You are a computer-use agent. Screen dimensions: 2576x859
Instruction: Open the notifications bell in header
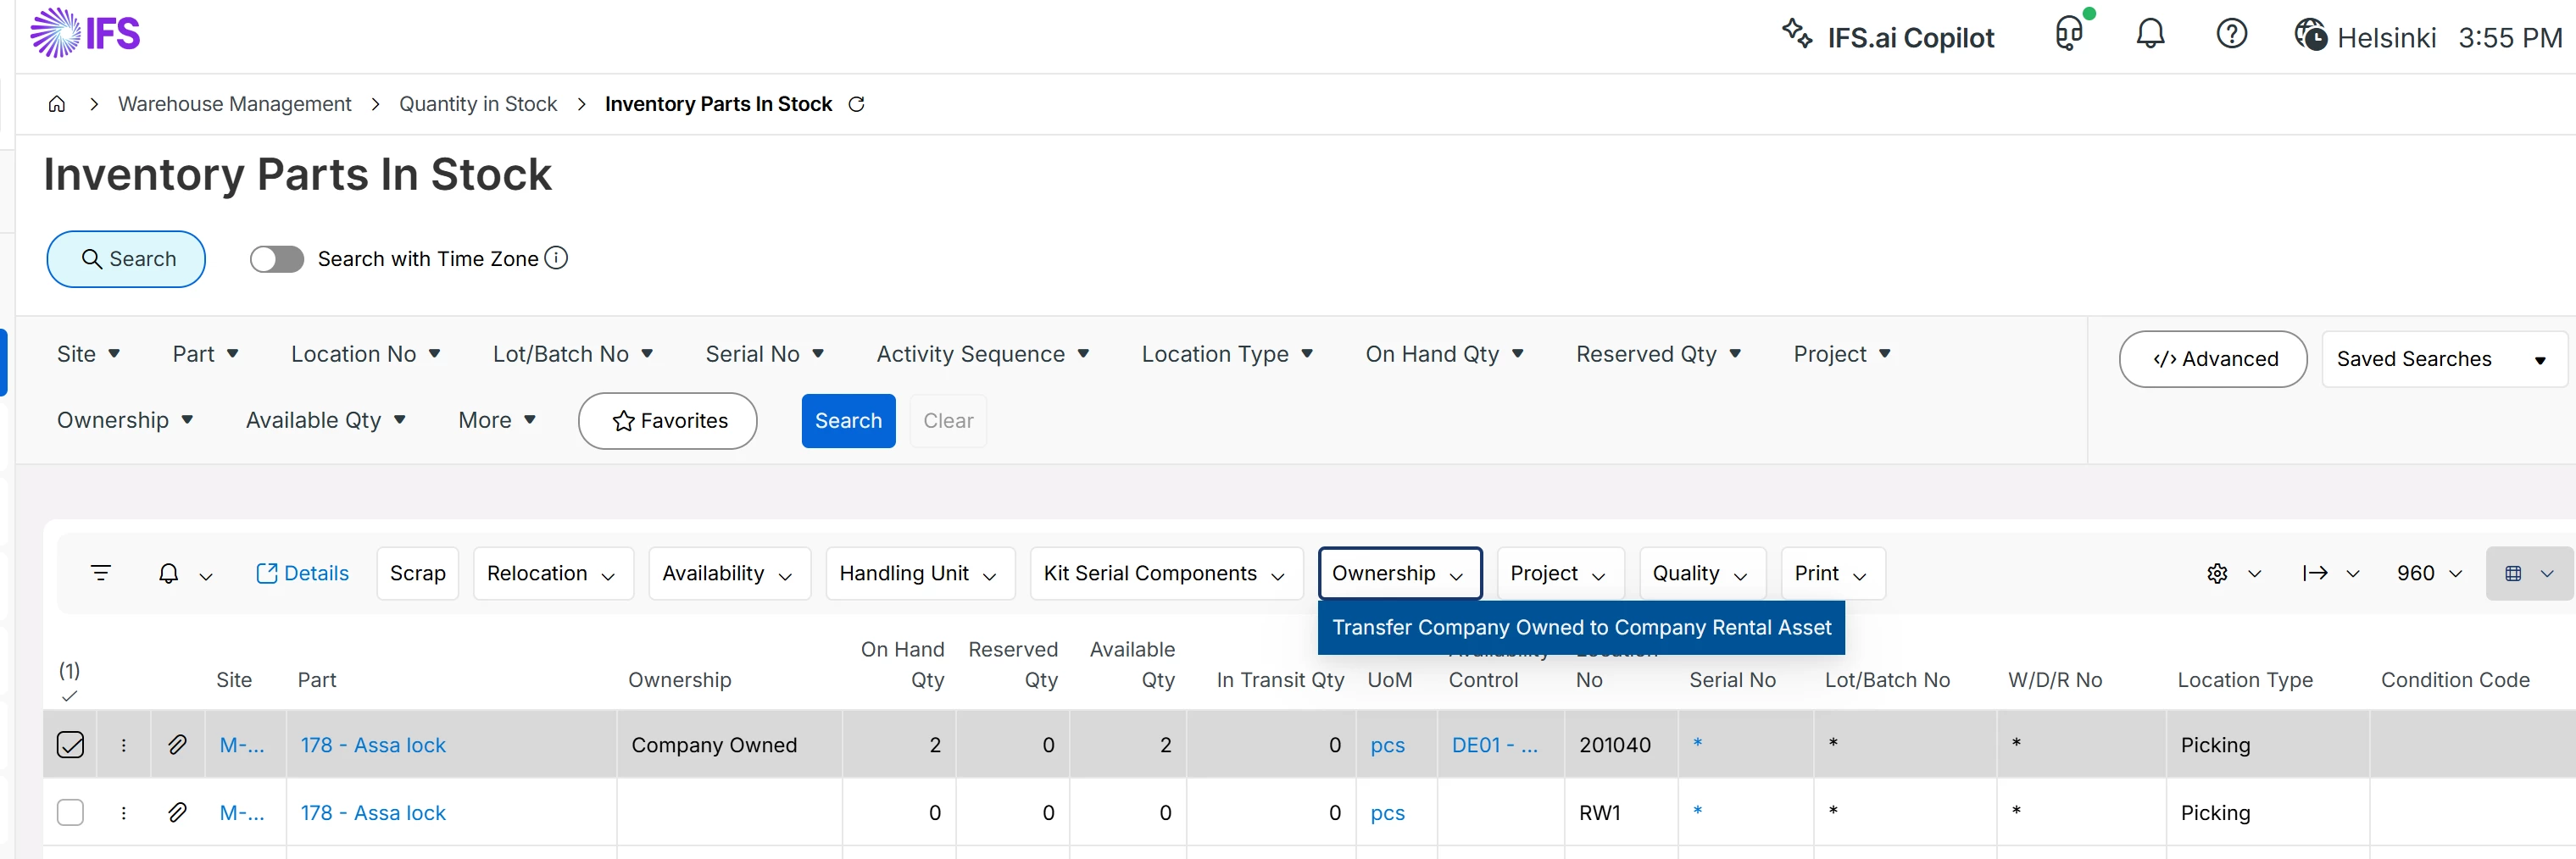(x=2150, y=35)
